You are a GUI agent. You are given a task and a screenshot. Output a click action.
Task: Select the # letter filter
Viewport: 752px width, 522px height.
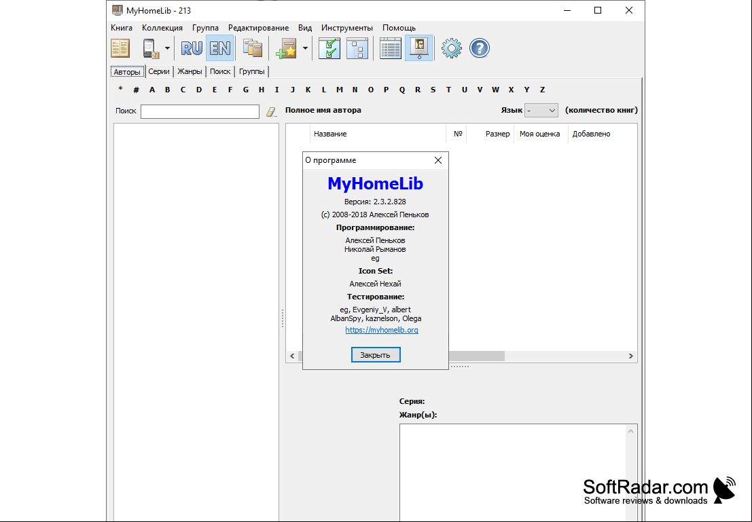137,90
